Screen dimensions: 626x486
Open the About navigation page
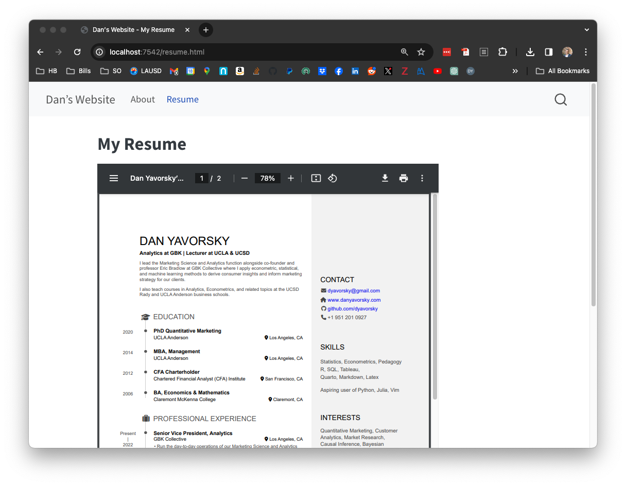(143, 99)
